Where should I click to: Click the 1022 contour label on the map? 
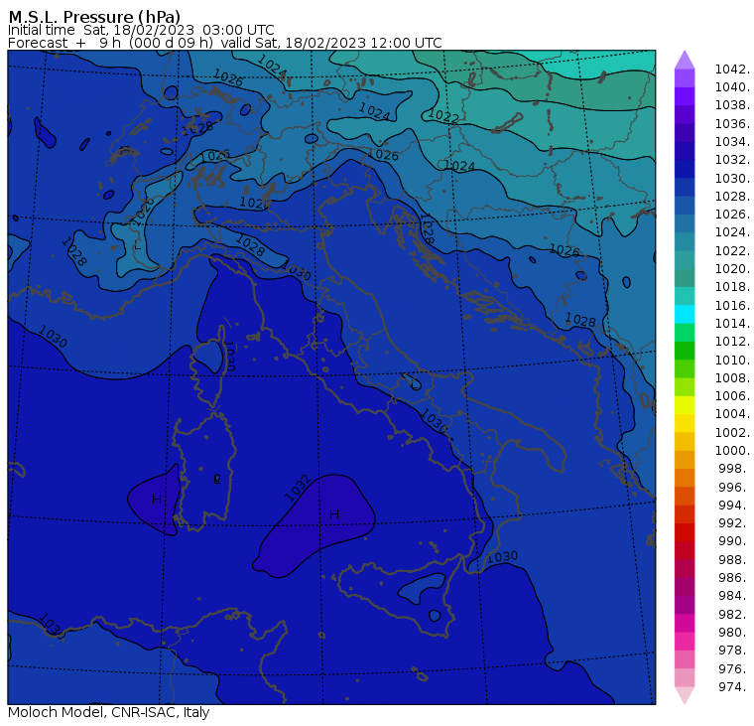[x=443, y=116]
